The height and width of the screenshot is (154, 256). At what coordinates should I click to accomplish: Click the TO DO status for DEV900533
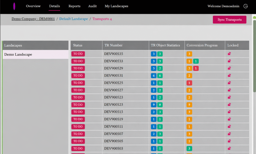[x=78, y=61]
